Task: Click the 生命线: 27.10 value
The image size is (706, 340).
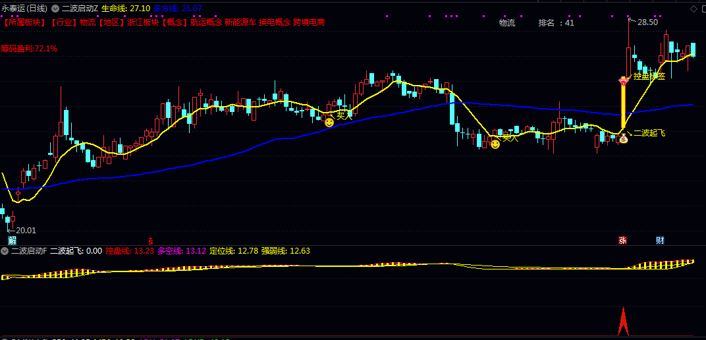Action: tap(126, 9)
